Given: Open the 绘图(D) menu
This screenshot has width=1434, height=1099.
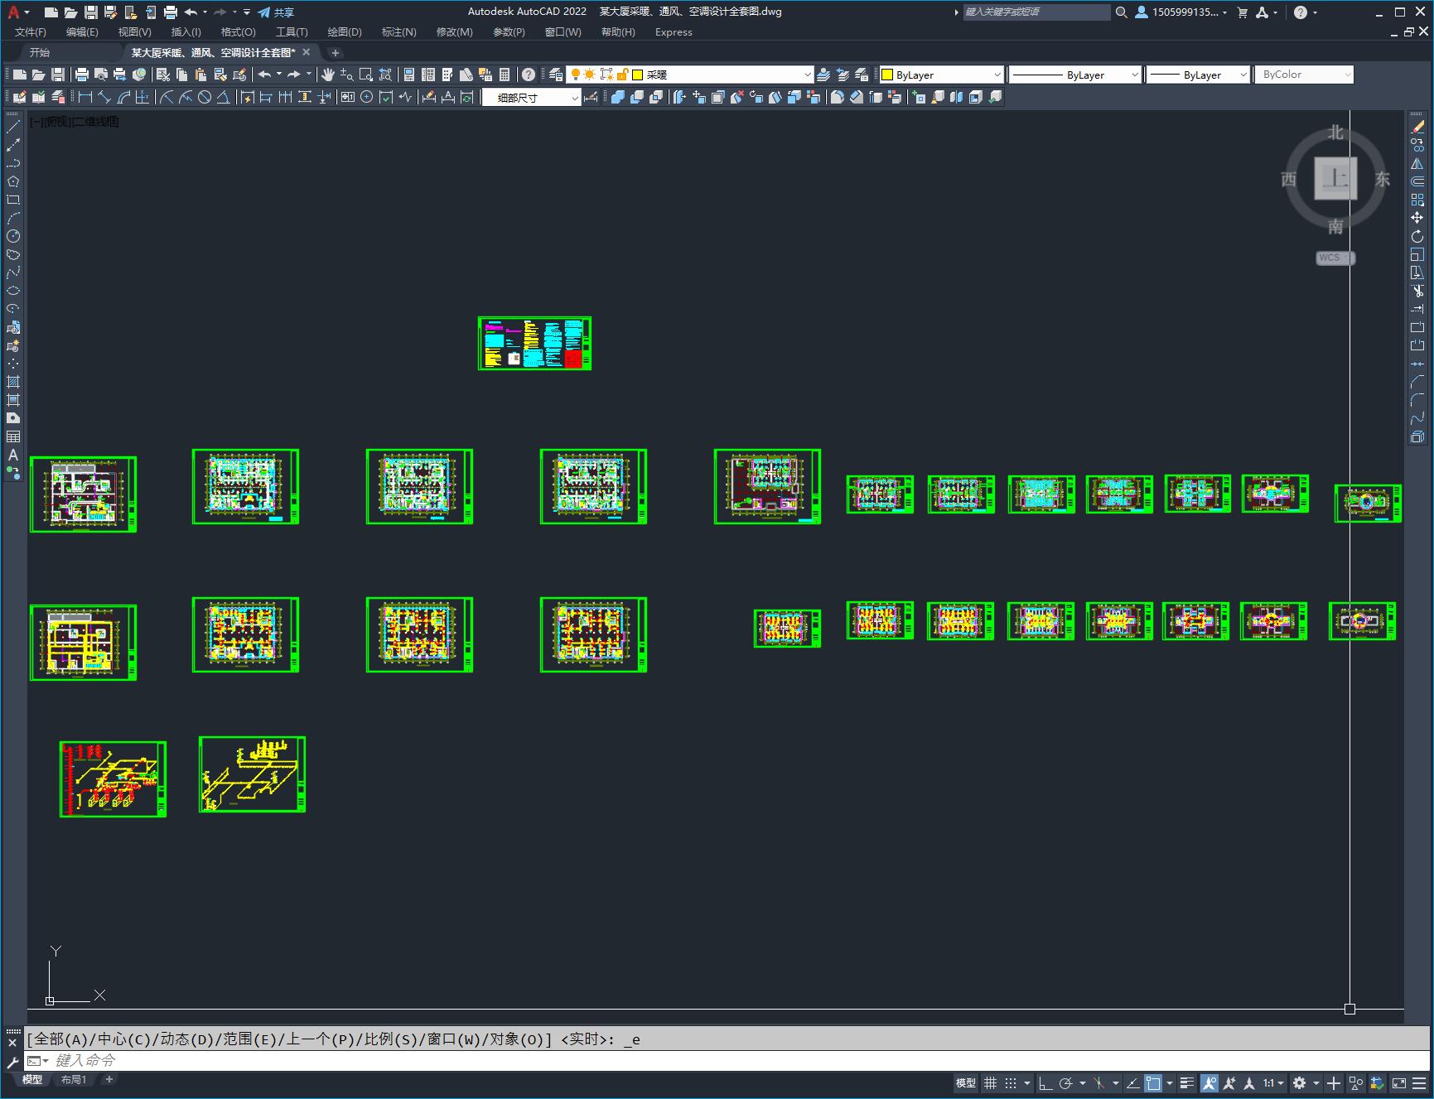Looking at the screenshot, I should pyautogui.click(x=345, y=32).
